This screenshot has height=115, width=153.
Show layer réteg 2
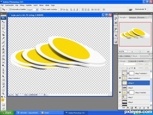pos(120,83)
